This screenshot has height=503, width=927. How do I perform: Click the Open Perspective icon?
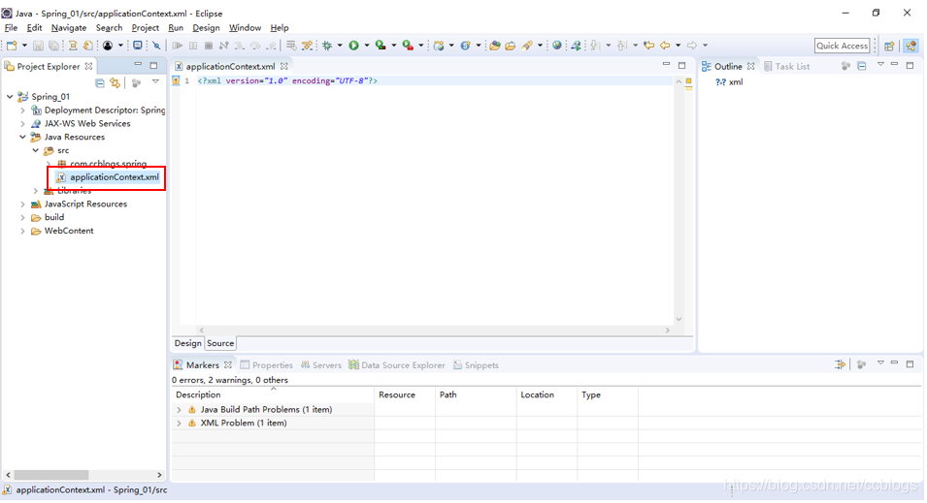(x=889, y=47)
